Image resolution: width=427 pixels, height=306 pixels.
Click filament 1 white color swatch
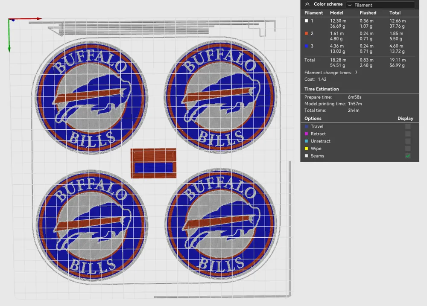pos(306,20)
